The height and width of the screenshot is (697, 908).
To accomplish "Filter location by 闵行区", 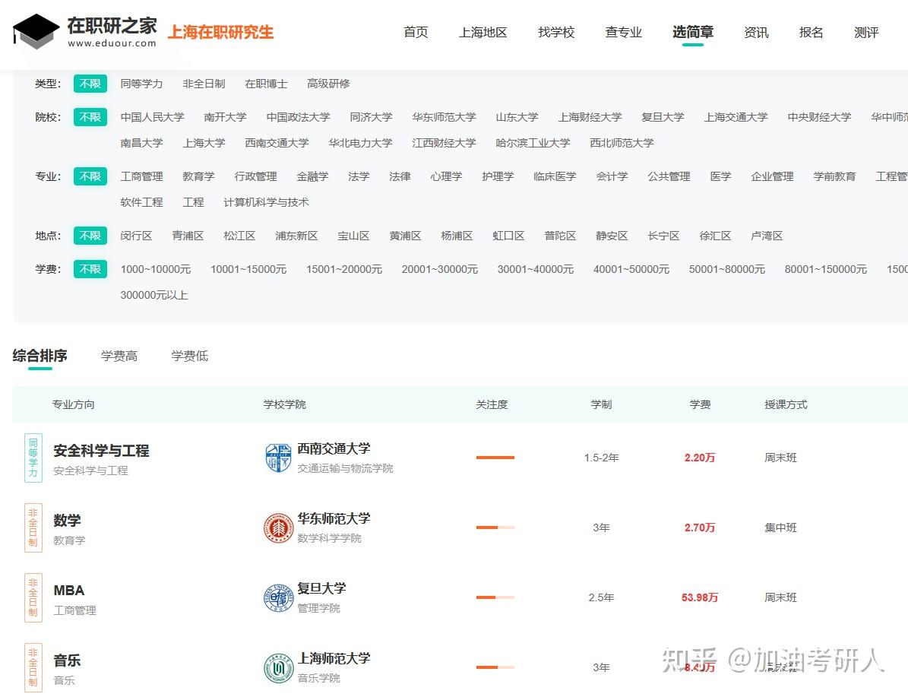I will 136,236.
